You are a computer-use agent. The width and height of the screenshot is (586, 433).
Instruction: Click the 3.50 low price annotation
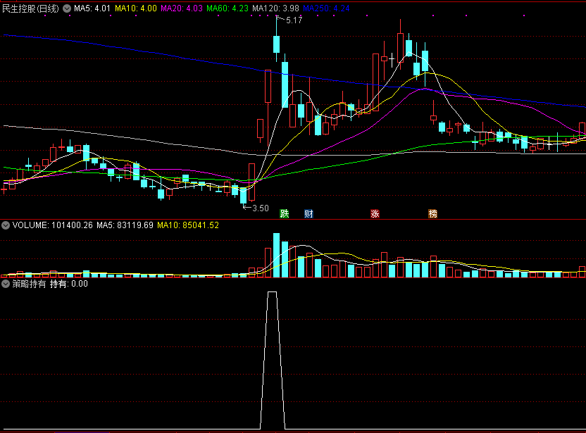pos(261,208)
